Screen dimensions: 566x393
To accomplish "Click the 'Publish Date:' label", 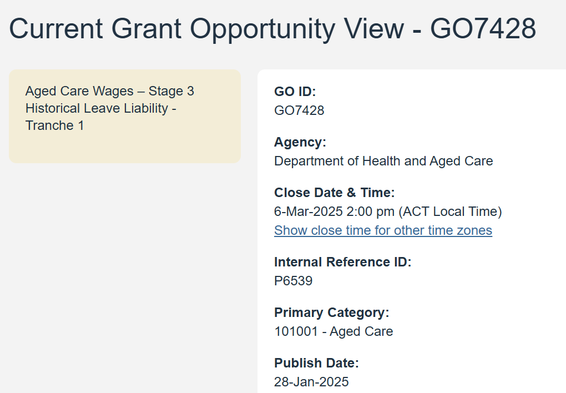I will tap(316, 363).
